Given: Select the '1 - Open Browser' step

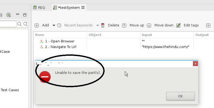Looking at the screenshot, I should click(x=60, y=41).
